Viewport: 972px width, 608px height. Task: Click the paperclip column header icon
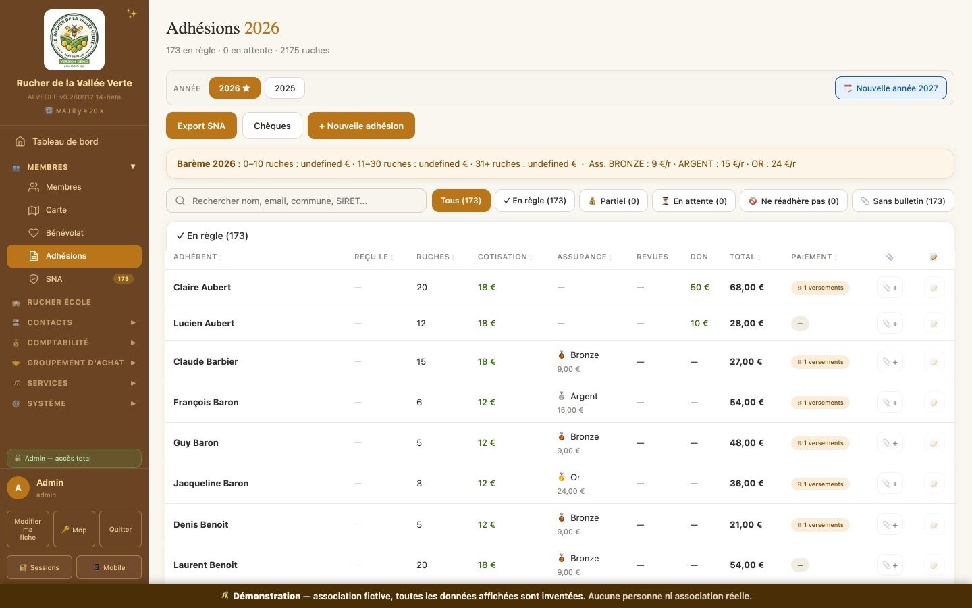coord(889,257)
